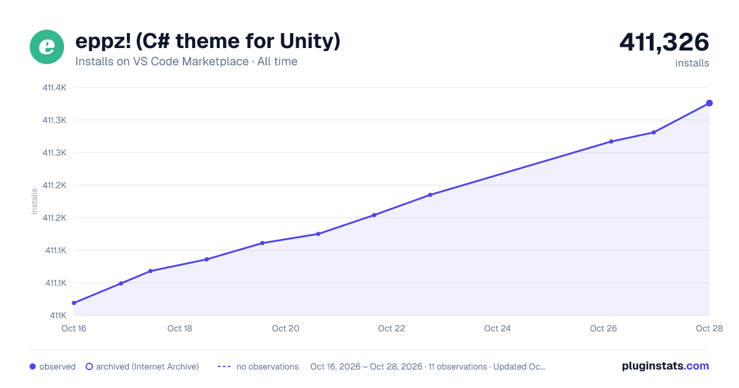739x388 pixels.
Task: Select the latest data point at Oct 28
Action: click(x=709, y=103)
